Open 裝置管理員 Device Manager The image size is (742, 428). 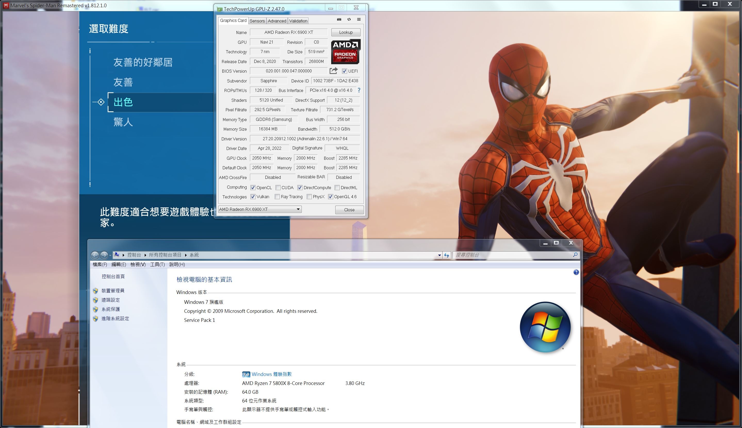pos(113,290)
